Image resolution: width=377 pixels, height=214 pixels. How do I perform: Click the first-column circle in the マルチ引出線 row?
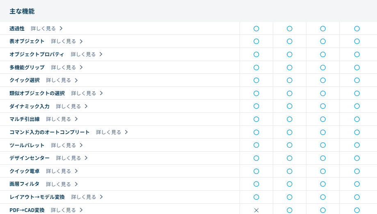click(256, 119)
